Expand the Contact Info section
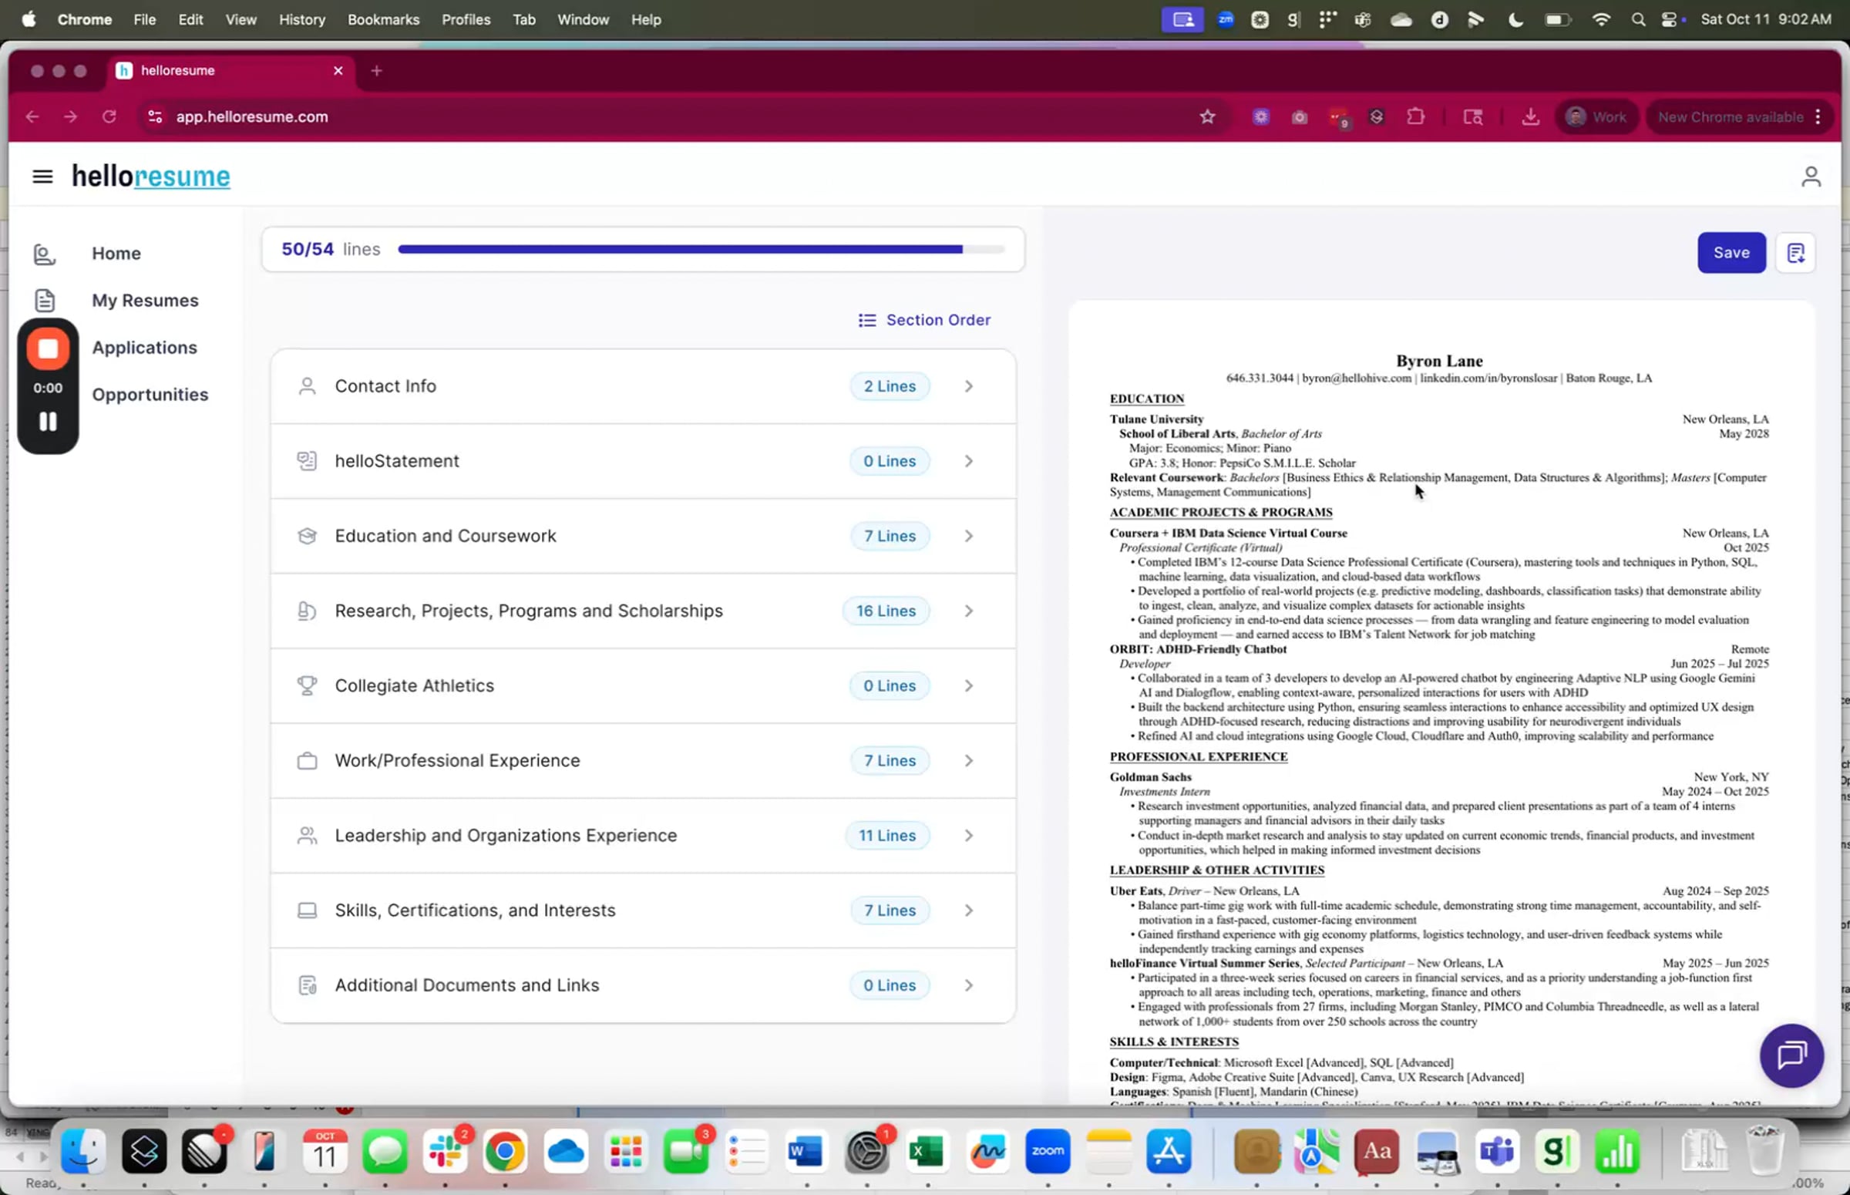Viewport: 1850px width, 1195px height. point(643,386)
